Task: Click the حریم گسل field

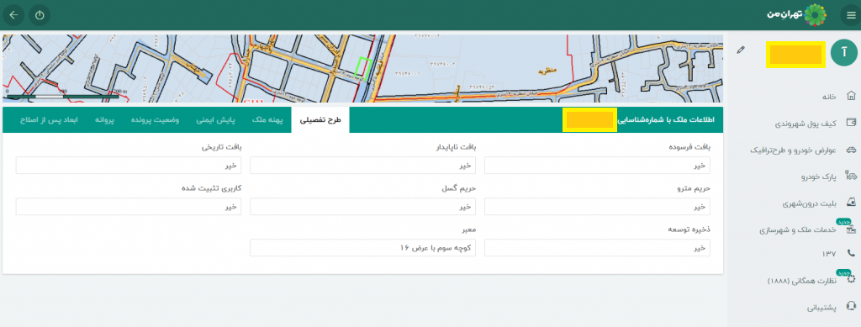Action: pos(362,206)
